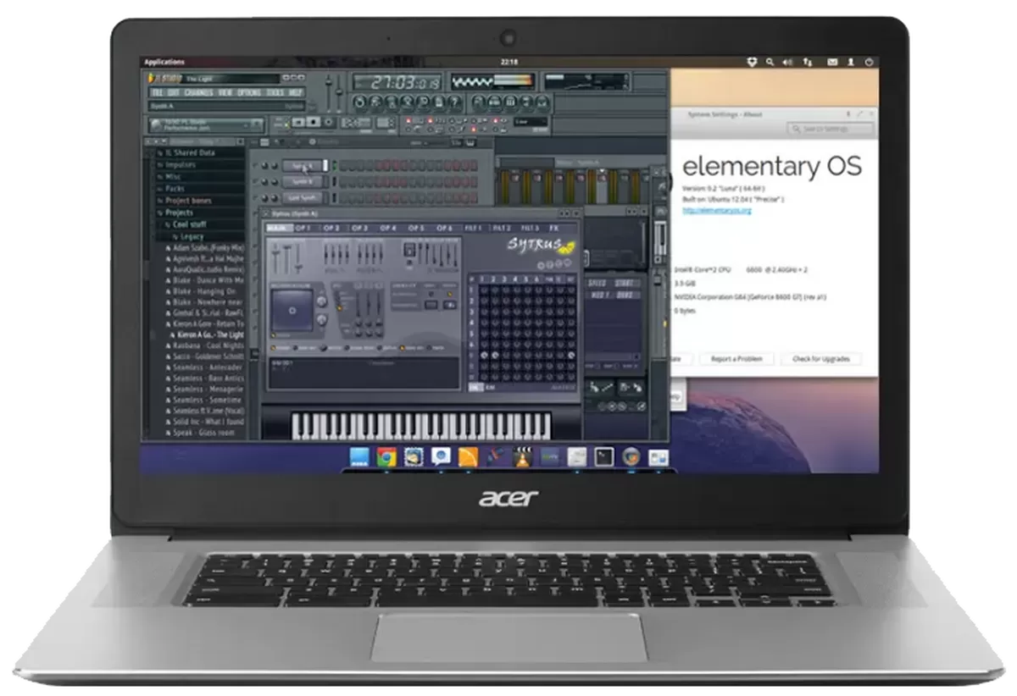Open the Applications menu in the top panel
This screenshot has width=1017, height=696.
point(164,62)
